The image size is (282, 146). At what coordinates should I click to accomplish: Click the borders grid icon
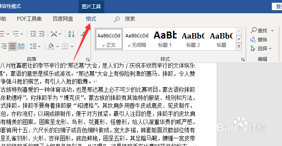pos(65,46)
